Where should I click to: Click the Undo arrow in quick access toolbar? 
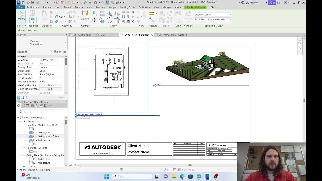pyautogui.click(x=44, y=3)
